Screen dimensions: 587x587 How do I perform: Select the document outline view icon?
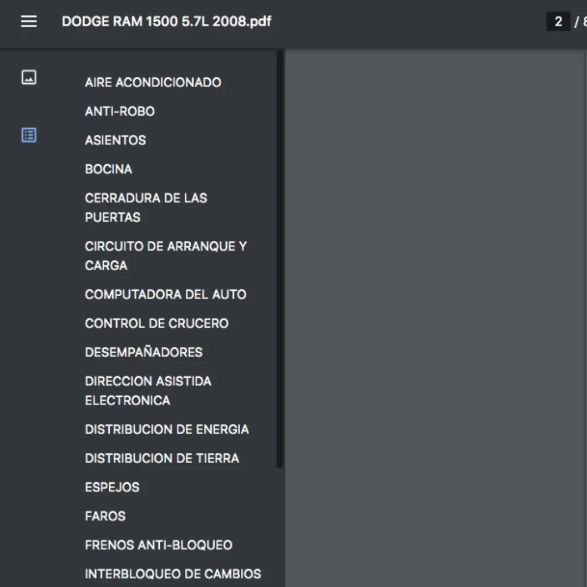point(29,135)
